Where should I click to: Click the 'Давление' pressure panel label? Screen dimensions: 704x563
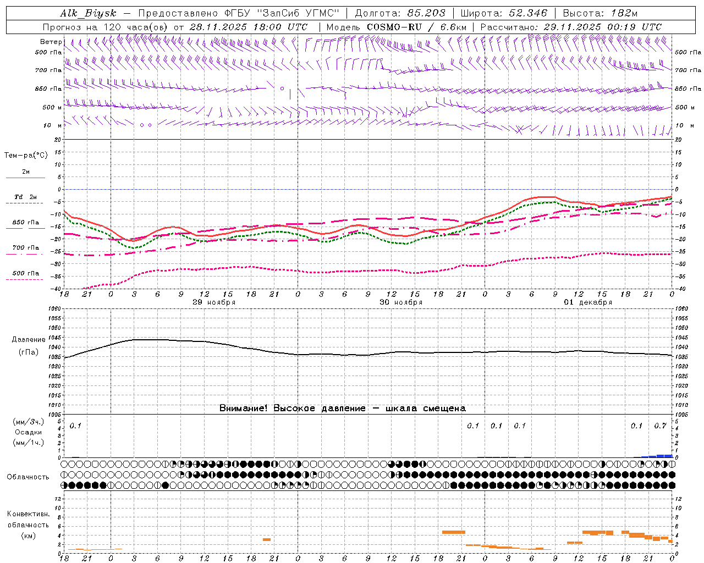click(29, 340)
